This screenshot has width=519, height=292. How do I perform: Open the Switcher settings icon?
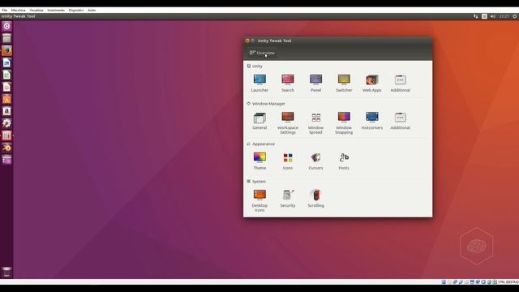coord(344,83)
